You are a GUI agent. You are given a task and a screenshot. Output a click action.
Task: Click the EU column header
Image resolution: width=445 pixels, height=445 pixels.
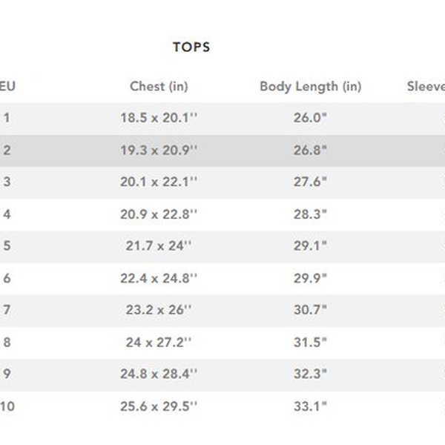pos(7,86)
